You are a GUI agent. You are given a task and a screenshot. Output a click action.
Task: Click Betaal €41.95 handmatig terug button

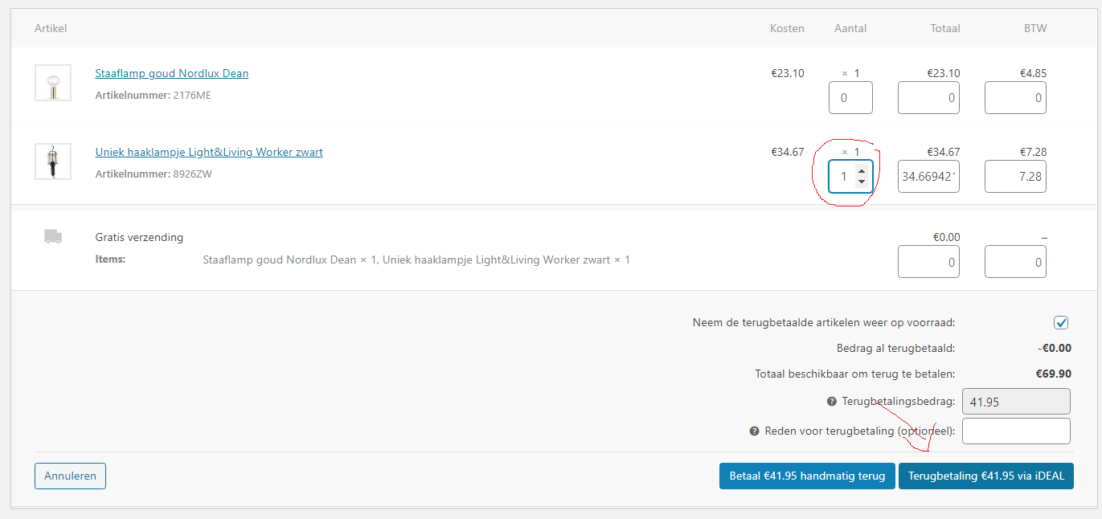(806, 476)
